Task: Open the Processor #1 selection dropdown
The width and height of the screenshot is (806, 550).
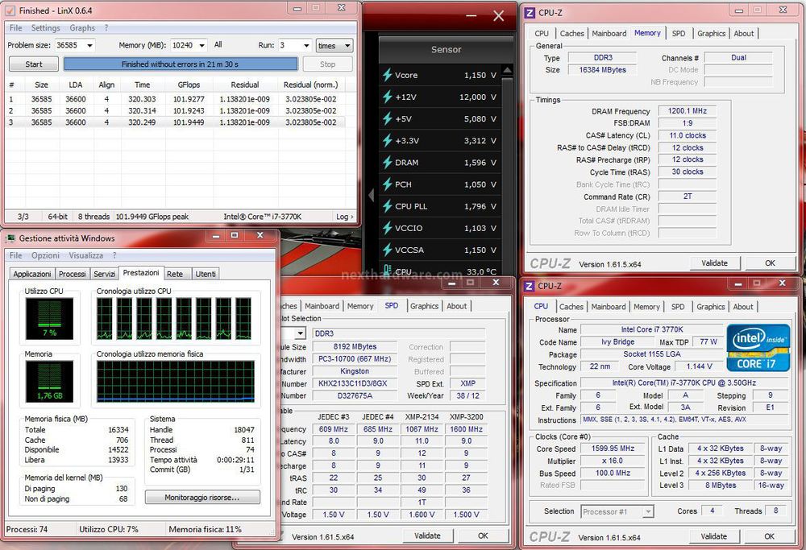Action: [x=648, y=511]
